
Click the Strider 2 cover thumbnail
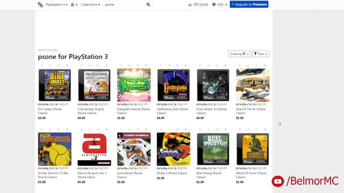click(174, 149)
